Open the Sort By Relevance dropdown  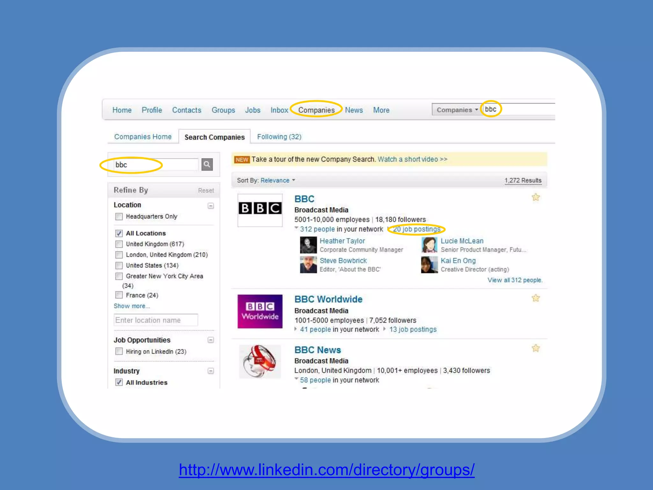278,181
